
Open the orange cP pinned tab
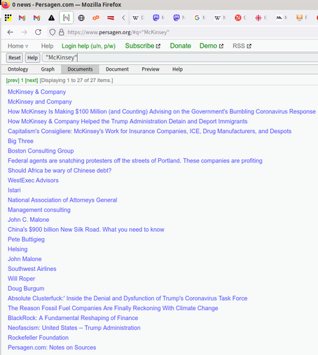pos(96,18)
